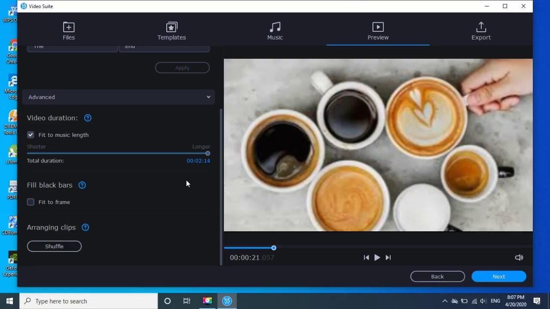This screenshot has height=309, width=550.
Task: Click the Video duration help icon
Action: tap(88, 118)
